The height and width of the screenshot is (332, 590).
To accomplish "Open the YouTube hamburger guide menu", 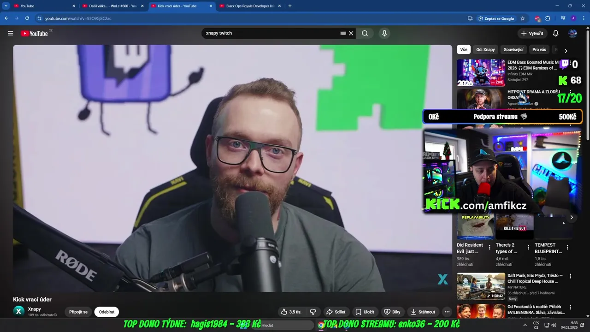I will pyautogui.click(x=10, y=33).
